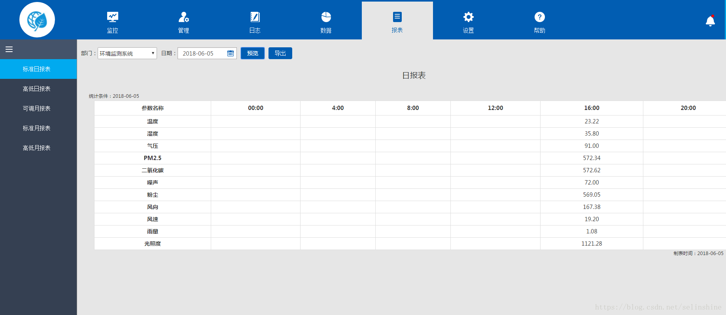
Task: Click the 参数名称 column header
Action: point(153,108)
